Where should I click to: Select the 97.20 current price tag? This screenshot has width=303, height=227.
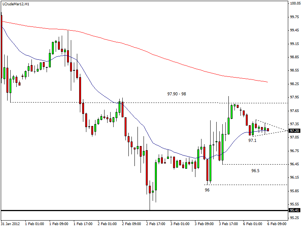point(295,131)
